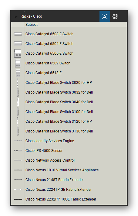Click the Racks - Cisco panel title

click(31, 16)
